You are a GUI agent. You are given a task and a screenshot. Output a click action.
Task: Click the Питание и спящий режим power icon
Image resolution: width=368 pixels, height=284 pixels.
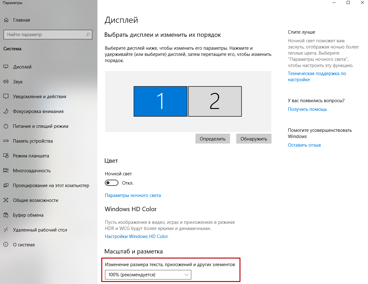tap(6, 126)
